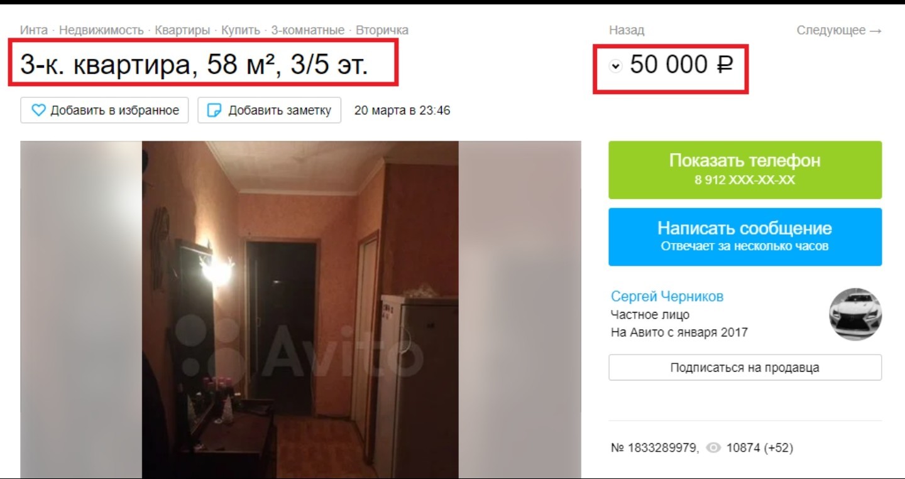Click the Вторичка breadcrumb link
This screenshot has height=479, width=905.
(382, 30)
